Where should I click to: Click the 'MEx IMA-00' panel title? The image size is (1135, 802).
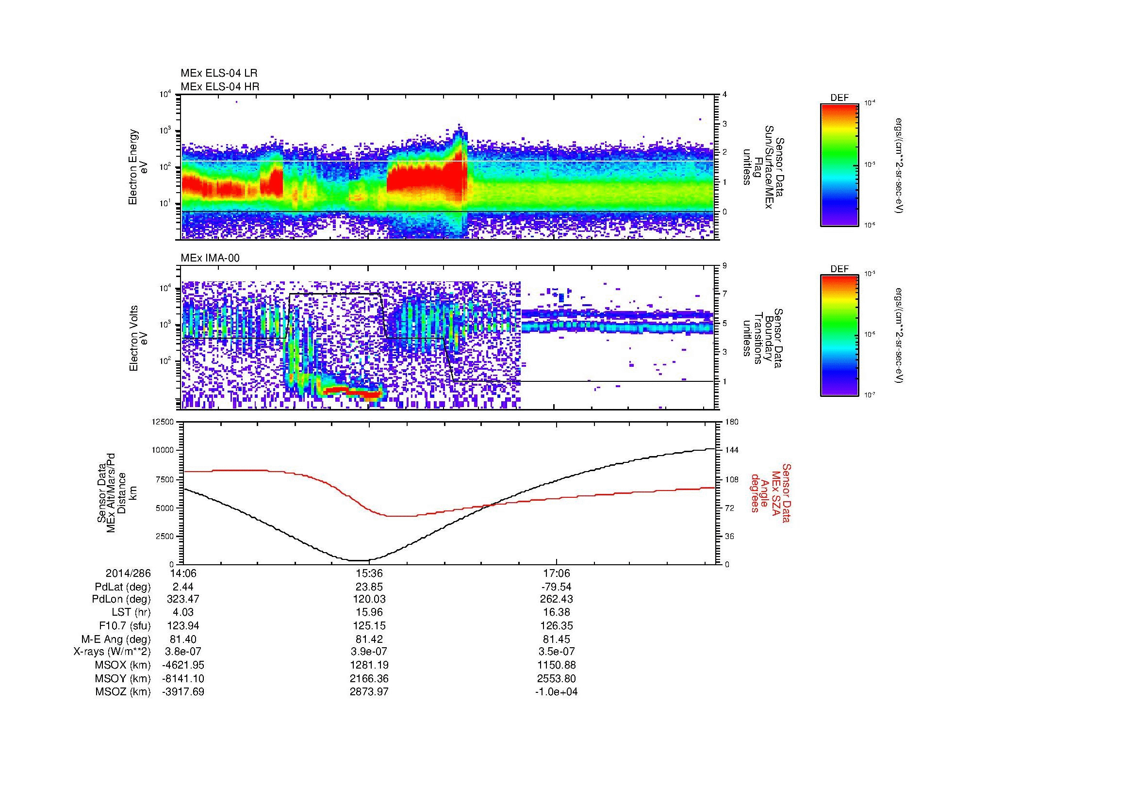(210, 258)
